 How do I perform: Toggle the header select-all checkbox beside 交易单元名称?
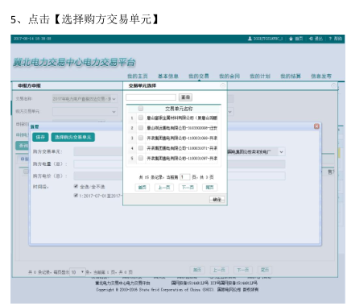click(141, 109)
